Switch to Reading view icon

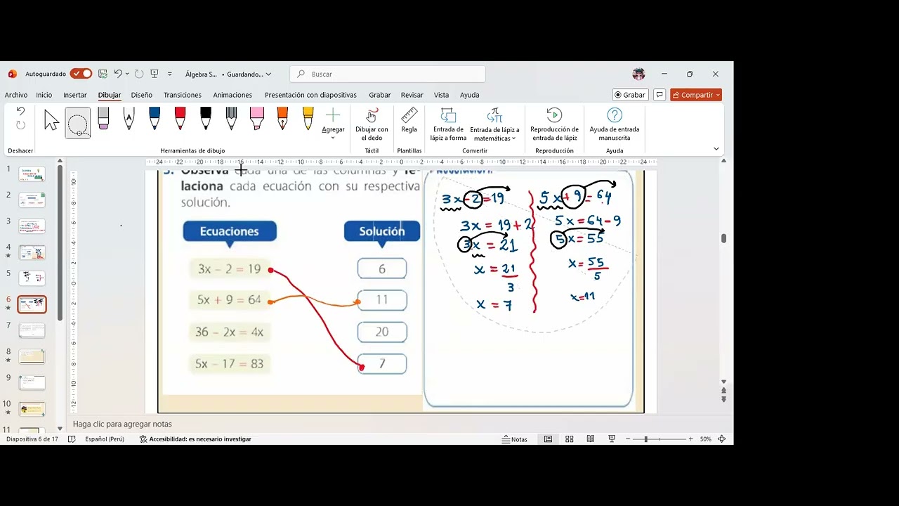click(x=591, y=439)
